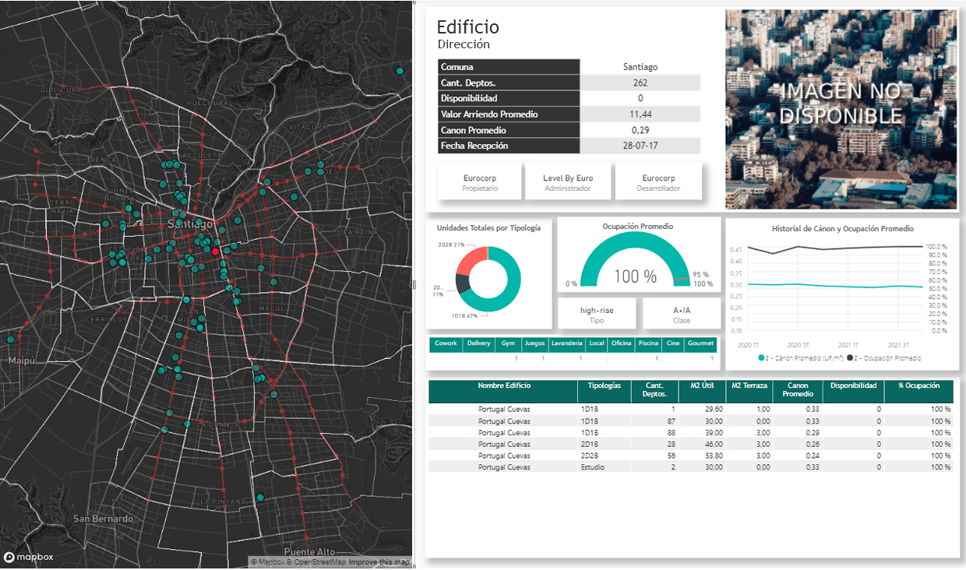This screenshot has height=570, width=966.
Task: Click the Eurocorp Desarrollador card
Action: click(x=658, y=182)
